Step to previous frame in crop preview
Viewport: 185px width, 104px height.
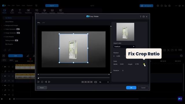pos(46,82)
